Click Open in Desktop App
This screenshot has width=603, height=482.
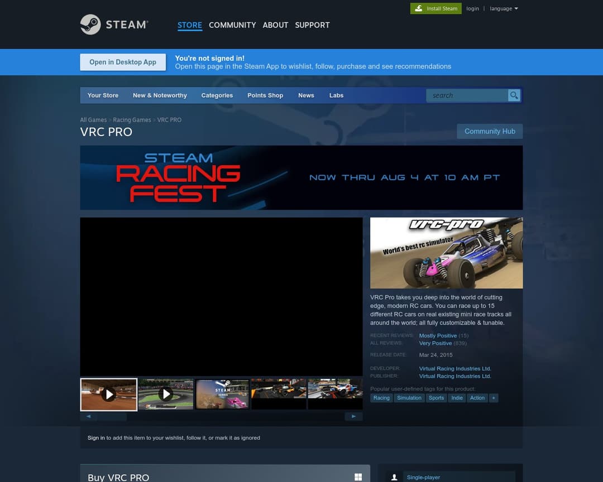coord(122,62)
